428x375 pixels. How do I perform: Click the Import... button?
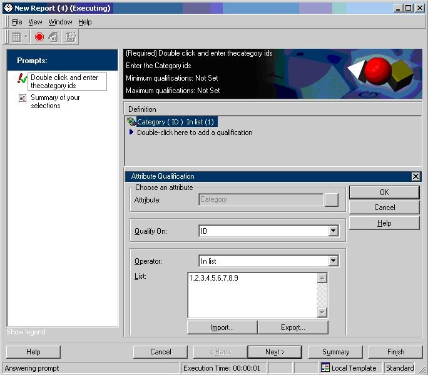(222, 327)
